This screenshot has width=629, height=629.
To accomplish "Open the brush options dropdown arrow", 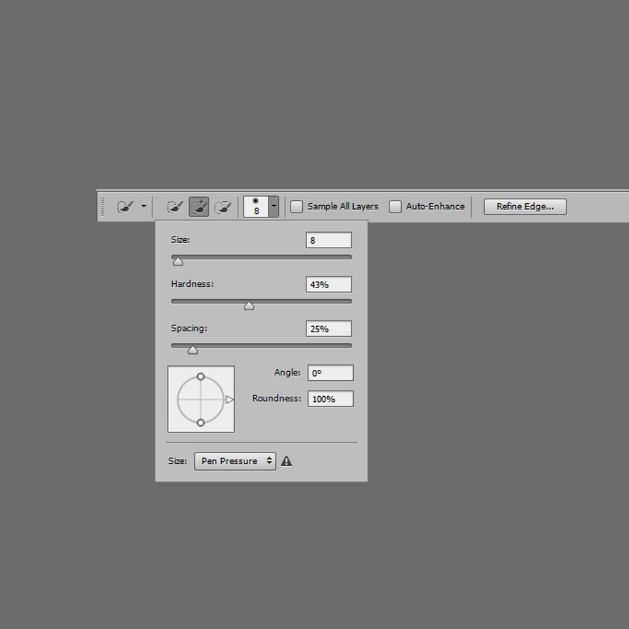I will [273, 206].
